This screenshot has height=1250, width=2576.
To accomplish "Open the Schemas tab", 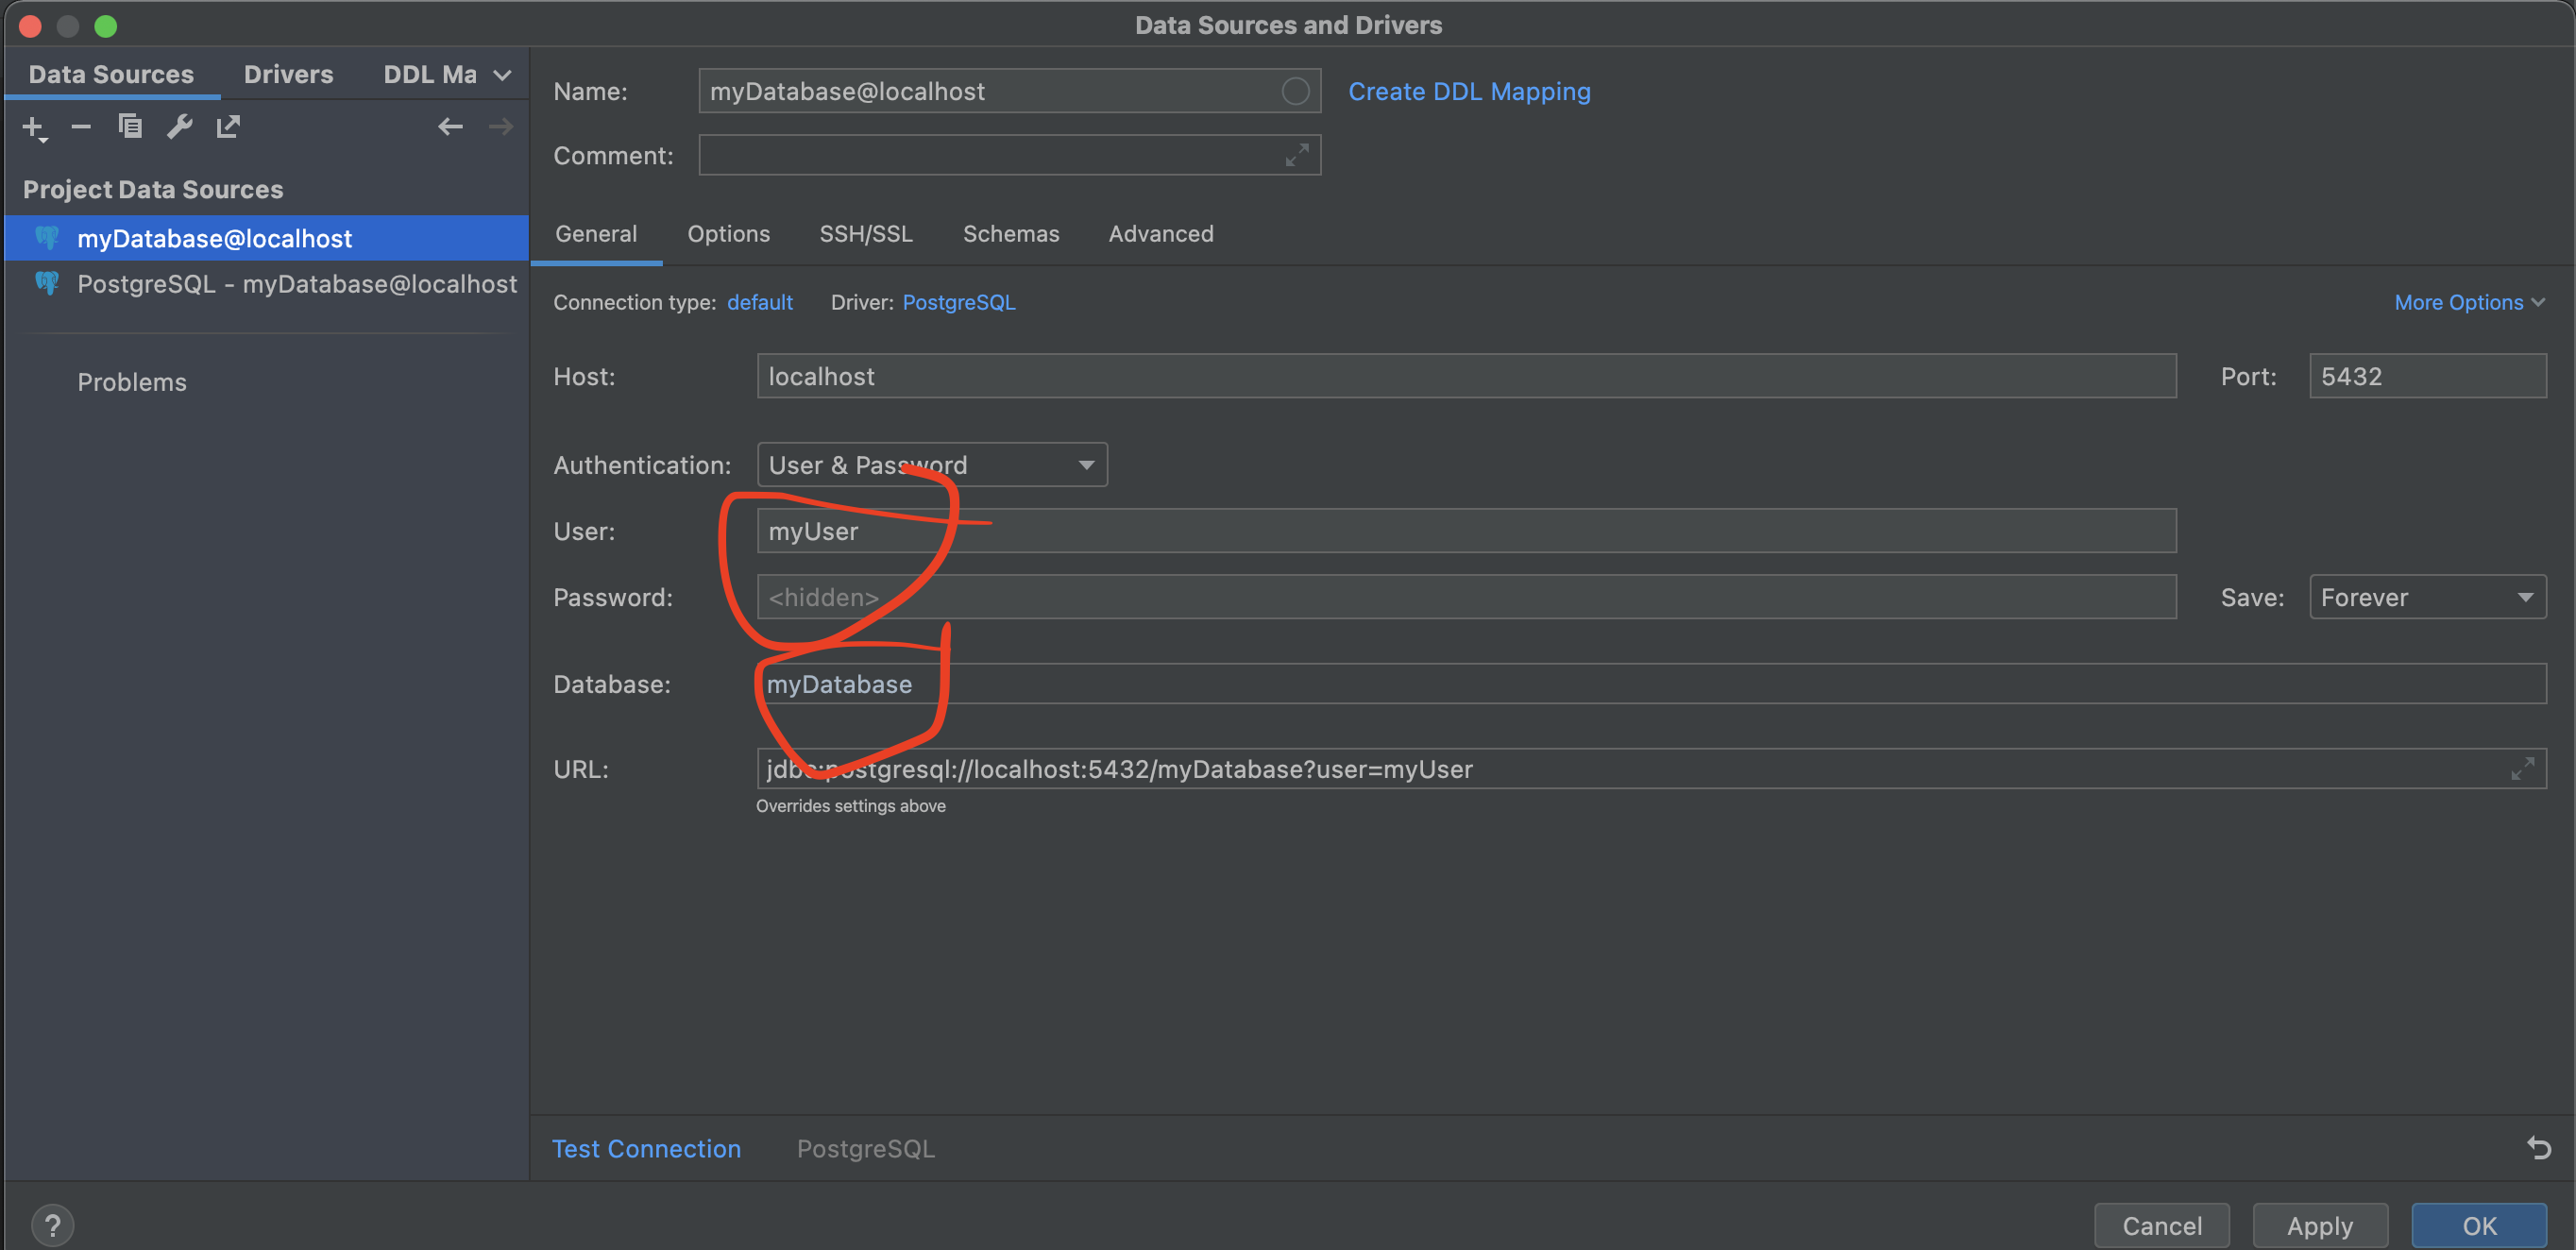I will pyautogui.click(x=1011, y=234).
